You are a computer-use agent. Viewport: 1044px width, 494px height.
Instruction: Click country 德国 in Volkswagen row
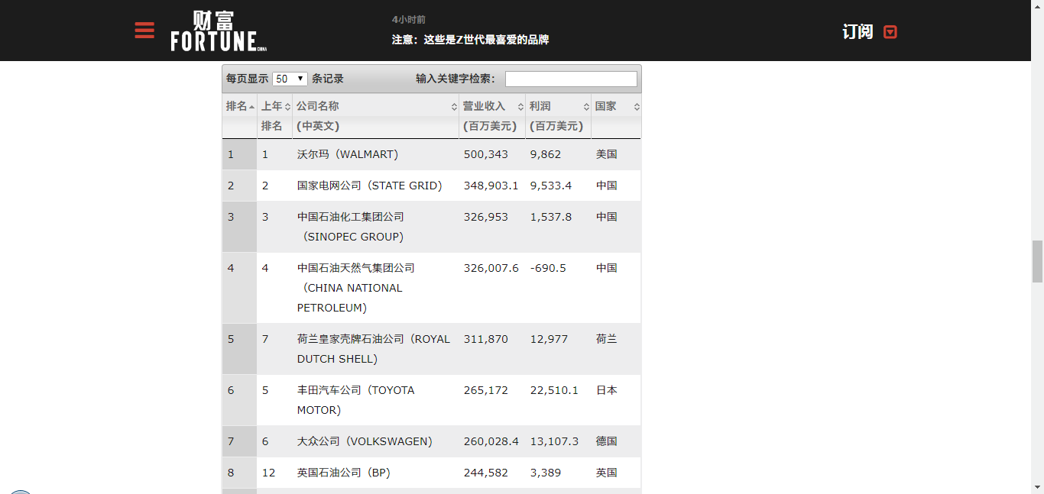pos(607,441)
